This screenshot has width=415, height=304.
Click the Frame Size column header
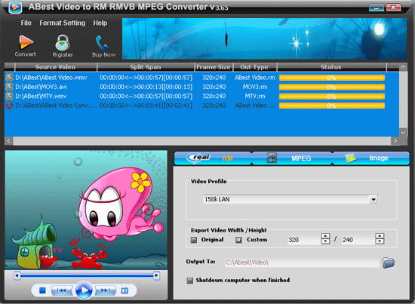click(x=214, y=67)
